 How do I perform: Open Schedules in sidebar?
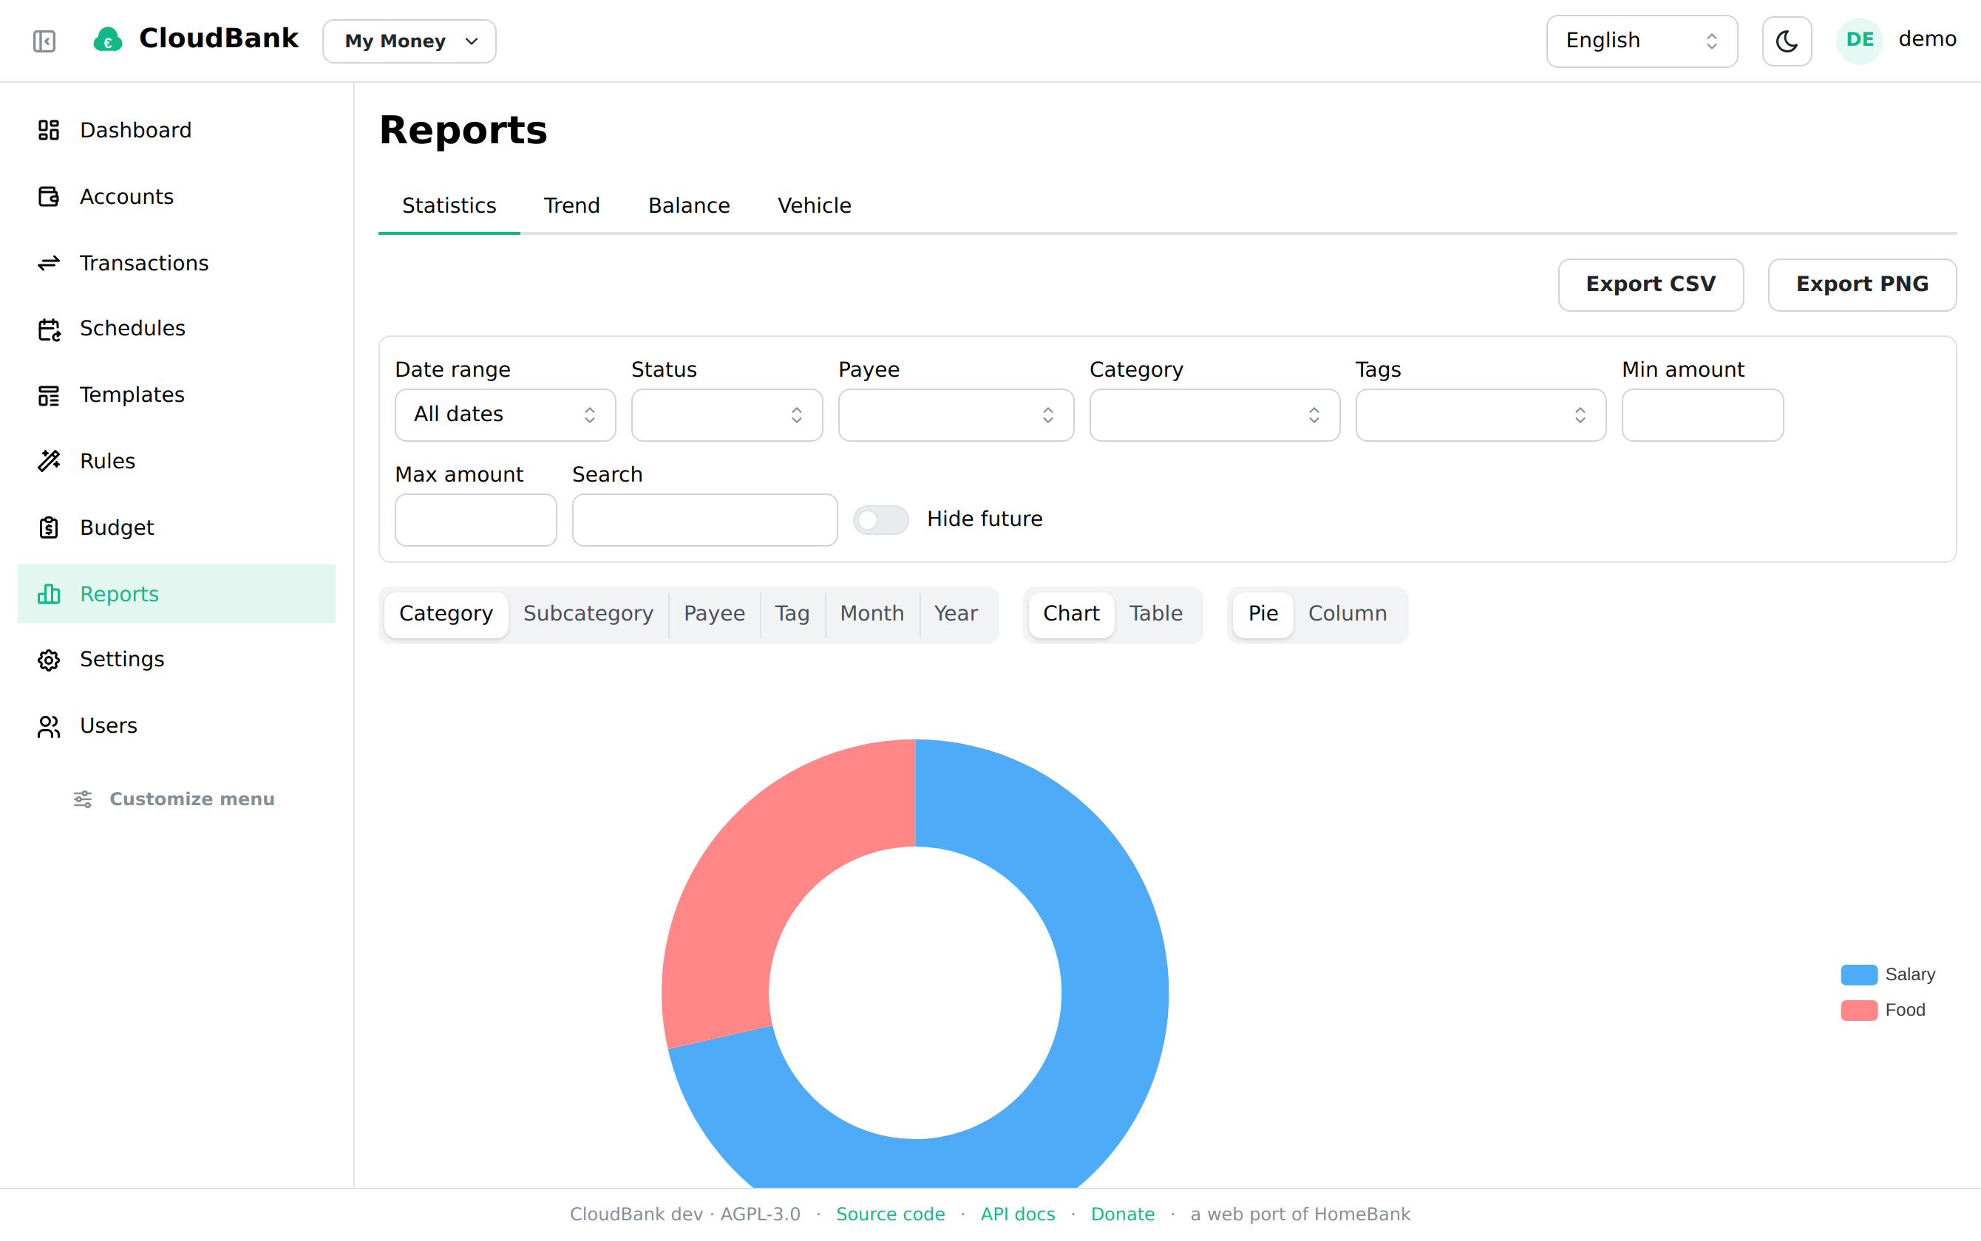[177, 328]
